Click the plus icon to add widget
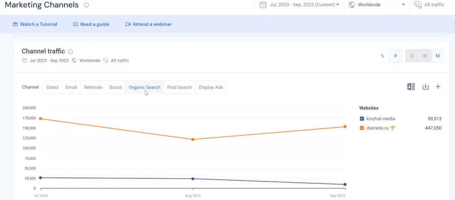Viewport: 455px width, 200px height. tap(438, 87)
